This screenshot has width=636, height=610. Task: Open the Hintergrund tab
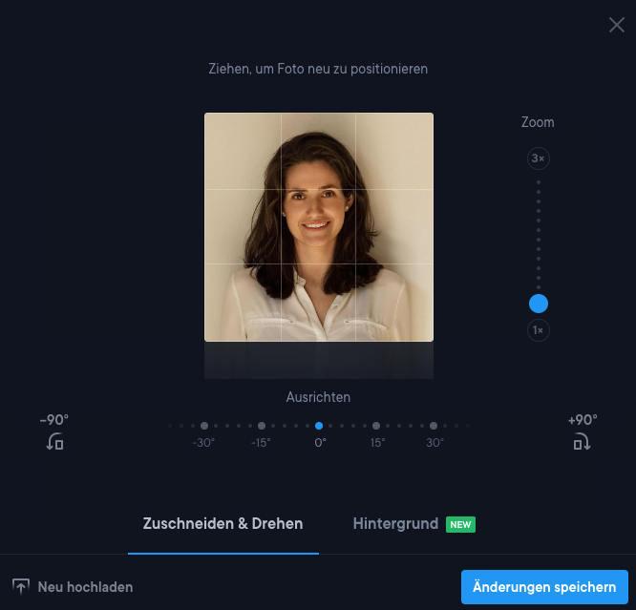[x=395, y=524]
